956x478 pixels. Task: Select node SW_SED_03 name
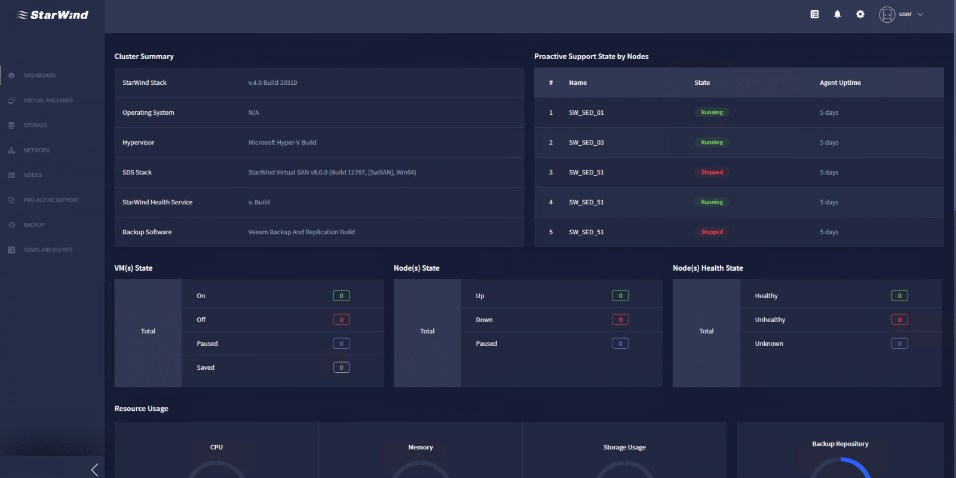pos(586,142)
